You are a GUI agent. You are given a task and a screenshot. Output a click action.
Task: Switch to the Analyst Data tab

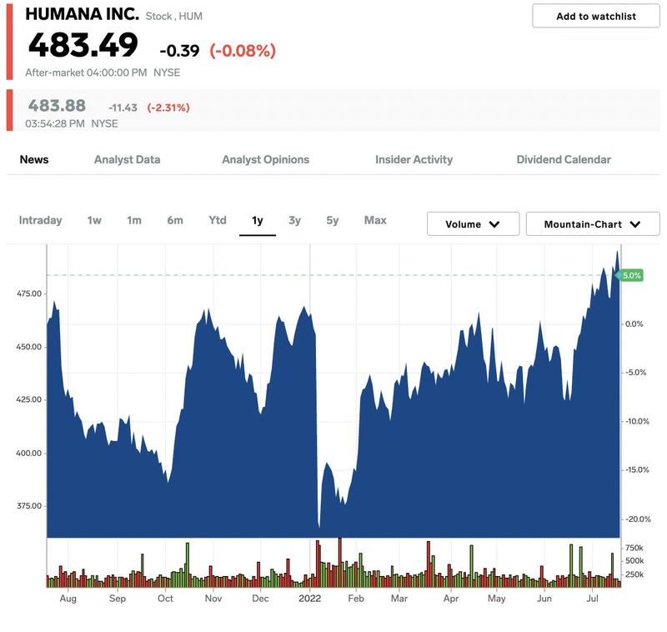(128, 159)
